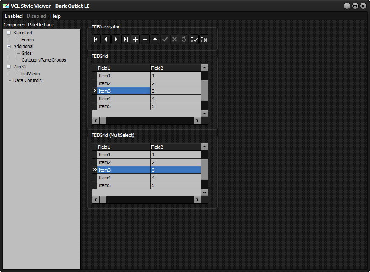Open the Disabled menu
370x272 pixels.
[36, 16]
